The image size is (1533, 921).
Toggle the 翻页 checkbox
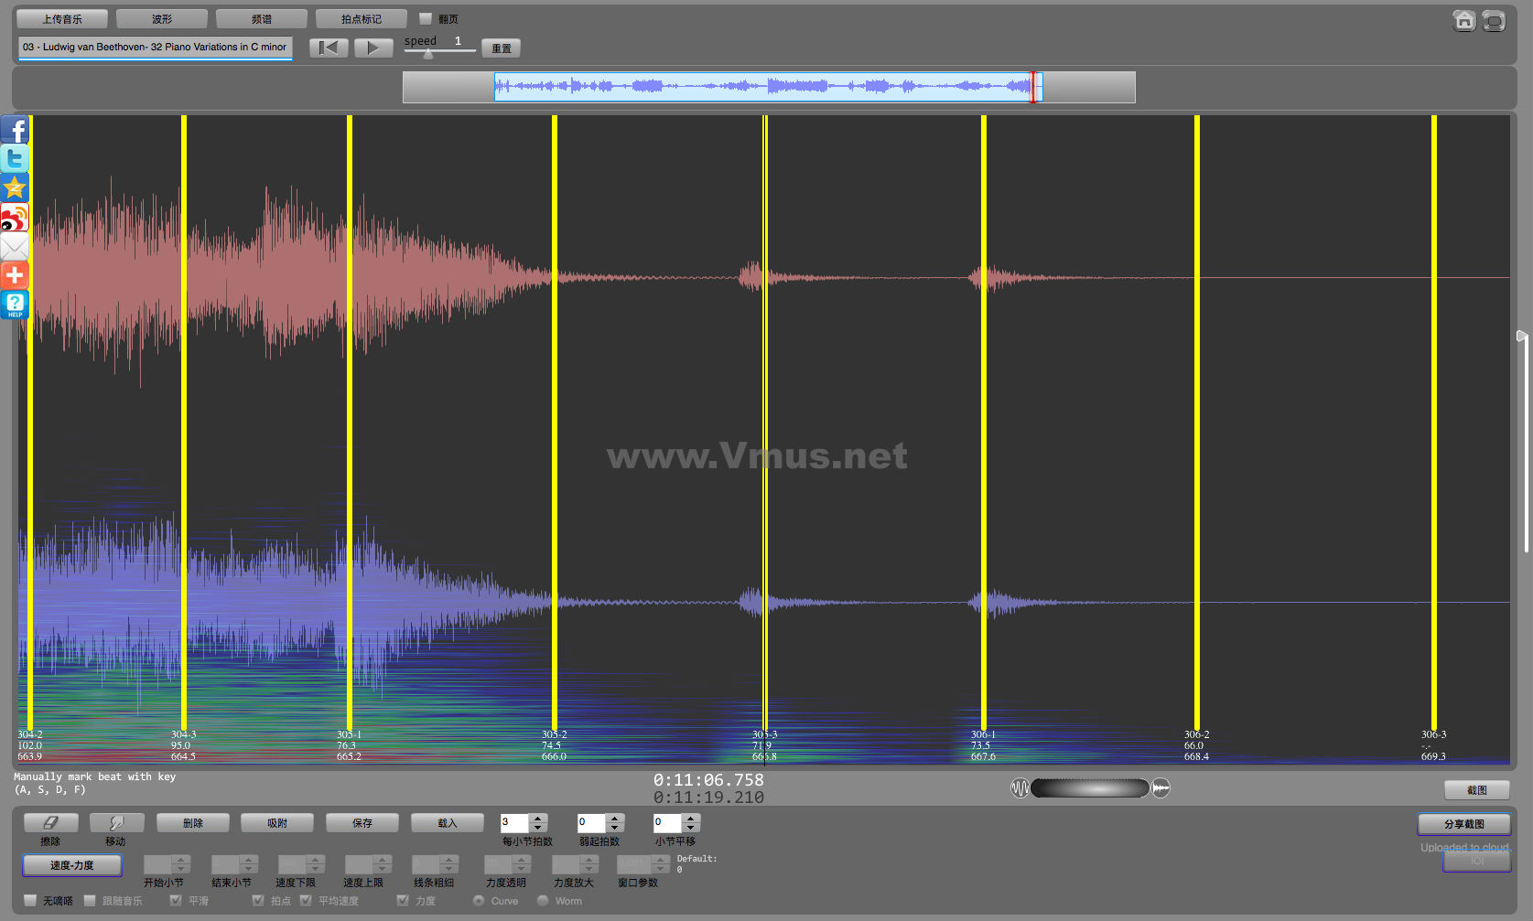[426, 18]
